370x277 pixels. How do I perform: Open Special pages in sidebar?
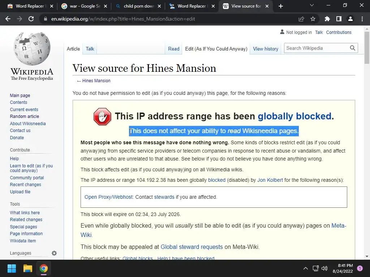pyautogui.click(x=23, y=227)
